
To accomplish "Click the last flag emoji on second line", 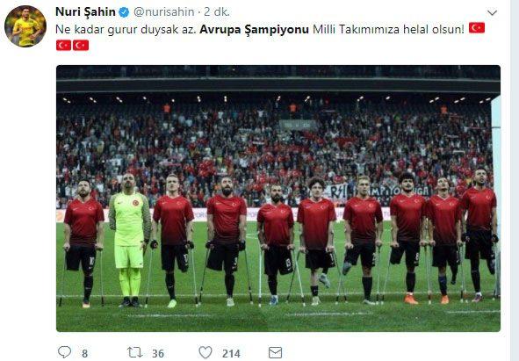I will pos(81,45).
